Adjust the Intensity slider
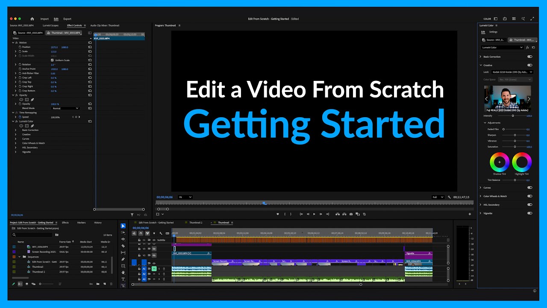Image resolution: width=547 pixels, height=308 pixels. point(513,116)
